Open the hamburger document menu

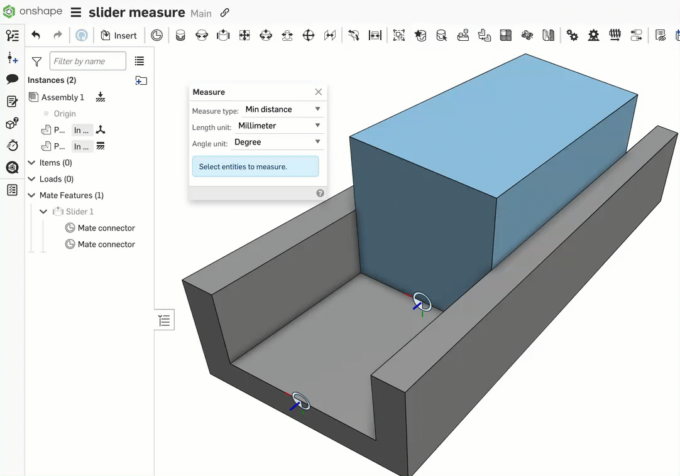[x=75, y=13]
